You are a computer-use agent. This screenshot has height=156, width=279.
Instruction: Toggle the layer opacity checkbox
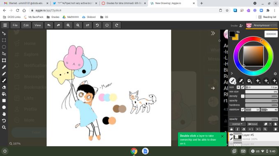click(243, 119)
